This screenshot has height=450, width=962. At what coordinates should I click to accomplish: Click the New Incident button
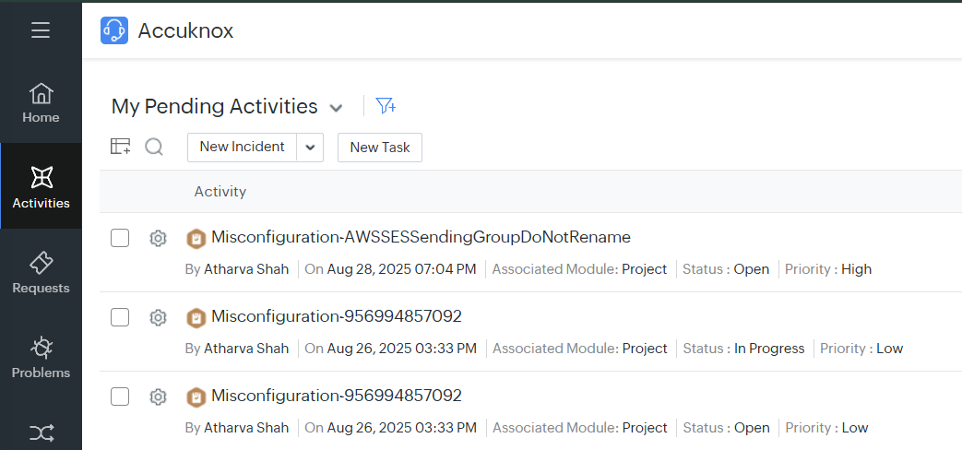click(x=242, y=148)
